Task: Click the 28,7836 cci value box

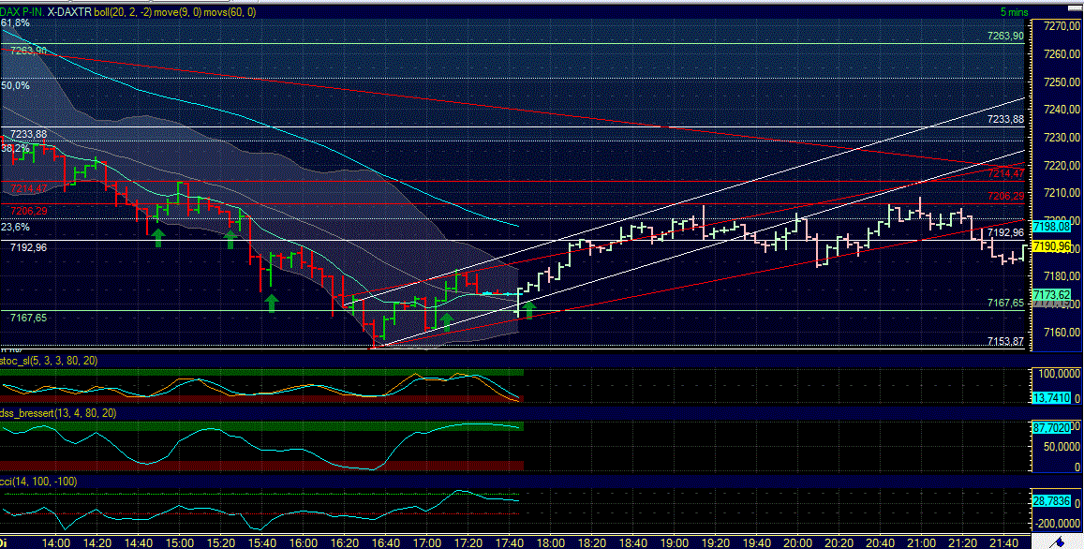Action: (x=1051, y=502)
